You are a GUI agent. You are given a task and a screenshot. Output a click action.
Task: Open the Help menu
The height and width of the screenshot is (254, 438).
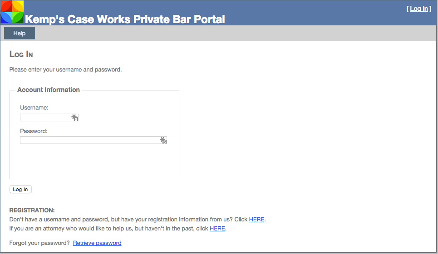[x=20, y=34]
